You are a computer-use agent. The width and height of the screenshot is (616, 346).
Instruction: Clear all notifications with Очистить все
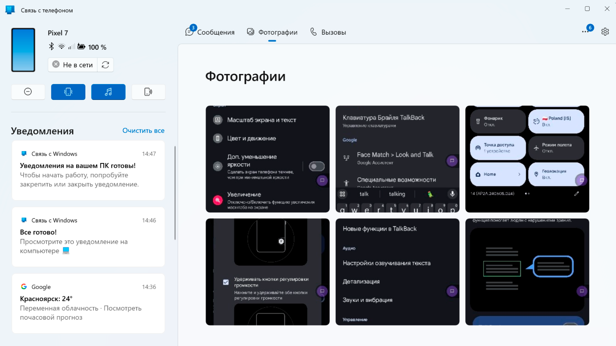(143, 131)
